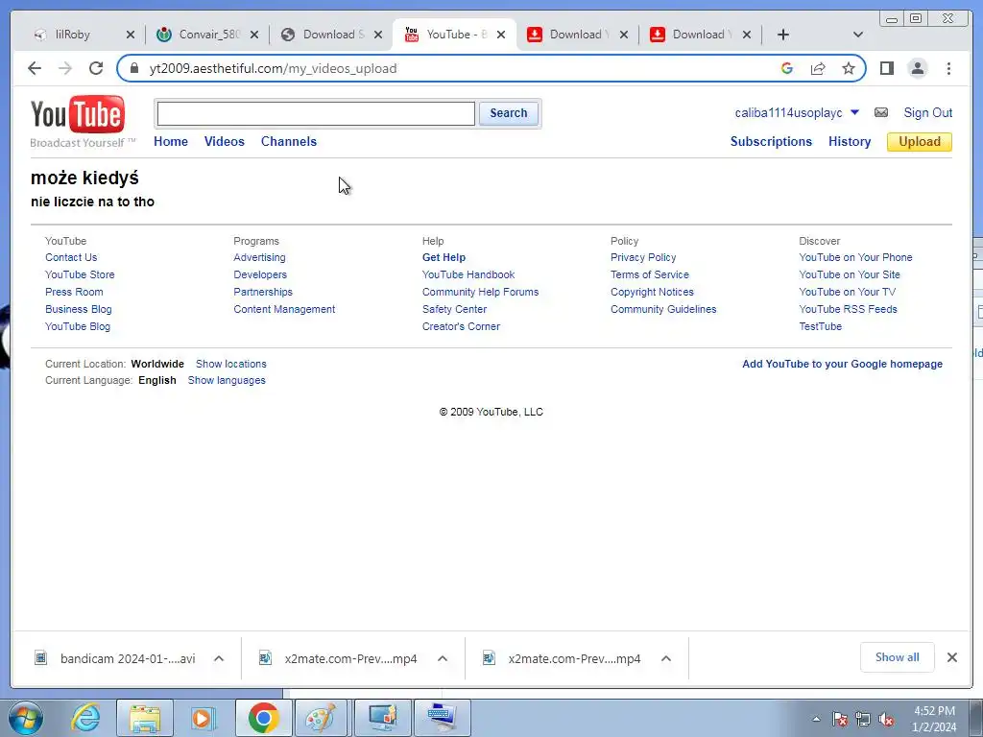Bookmark this page with the star icon
Viewport: 983px width, 737px height.
point(849,68)
